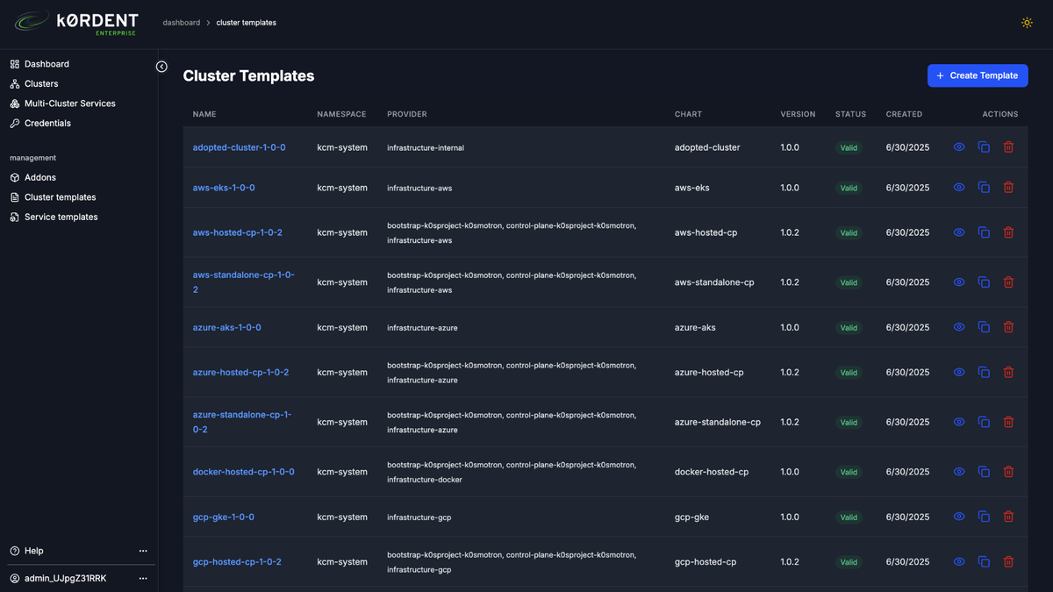The image size is (1053, 592).
Task: View azure-hosted-cp-1-0-2 with the eye icon
Action: (959, 372)
